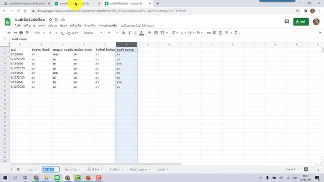This screenshot has height=182, width=324.
Task: Add a new sheet with plus button
Action: click(12, 169)
